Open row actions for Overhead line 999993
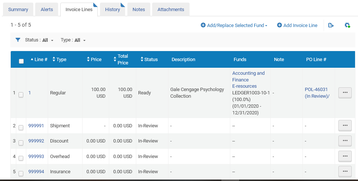The image size is (358, 181). point(345,157)
